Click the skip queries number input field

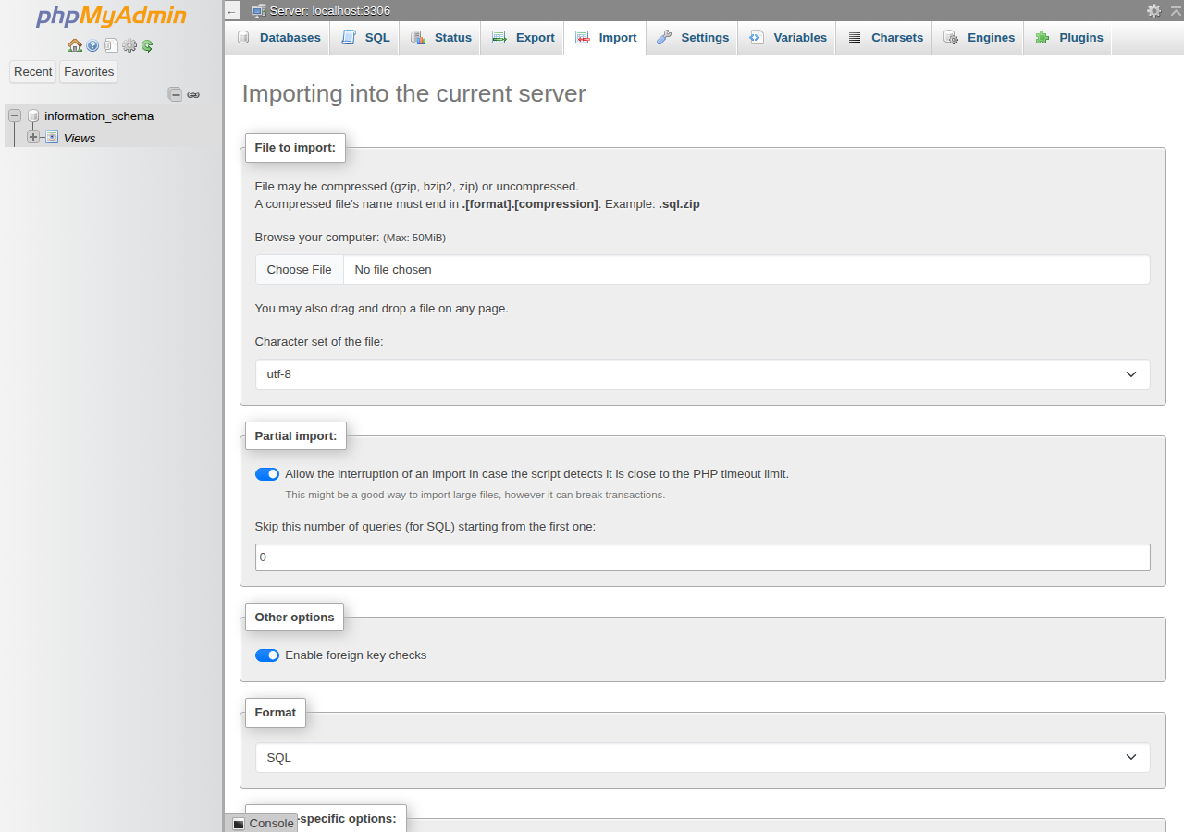tap(703, 557)
